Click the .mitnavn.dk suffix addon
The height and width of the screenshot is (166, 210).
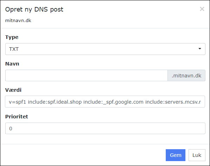coord(186,75)
